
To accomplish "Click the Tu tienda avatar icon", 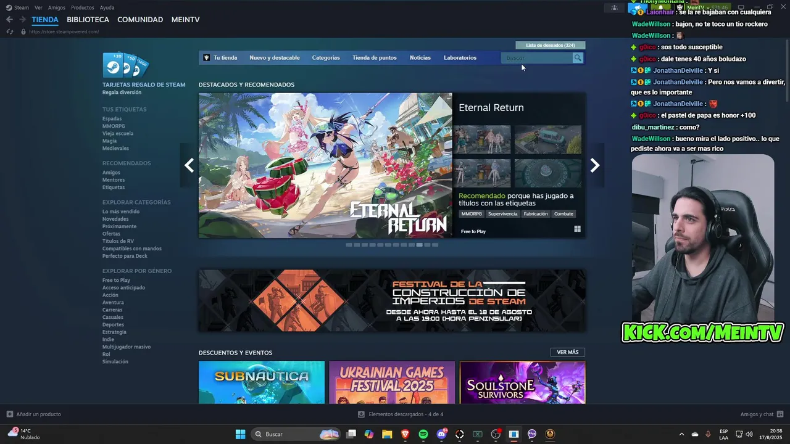I will pos(207,58).
